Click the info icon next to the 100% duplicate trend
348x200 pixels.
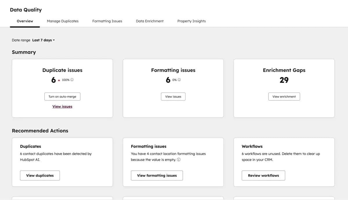pos(72,80)
